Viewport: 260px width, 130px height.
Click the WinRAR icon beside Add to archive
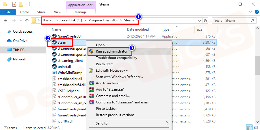91,83
